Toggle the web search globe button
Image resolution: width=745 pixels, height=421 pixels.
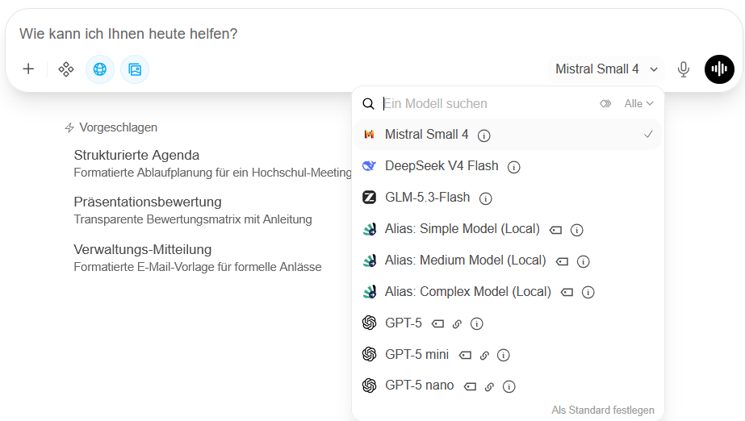click(100, 69)
